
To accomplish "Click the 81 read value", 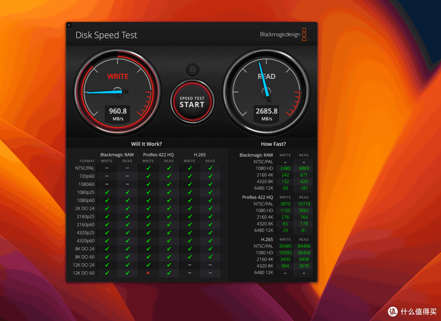I will click(x=304, y=230).
